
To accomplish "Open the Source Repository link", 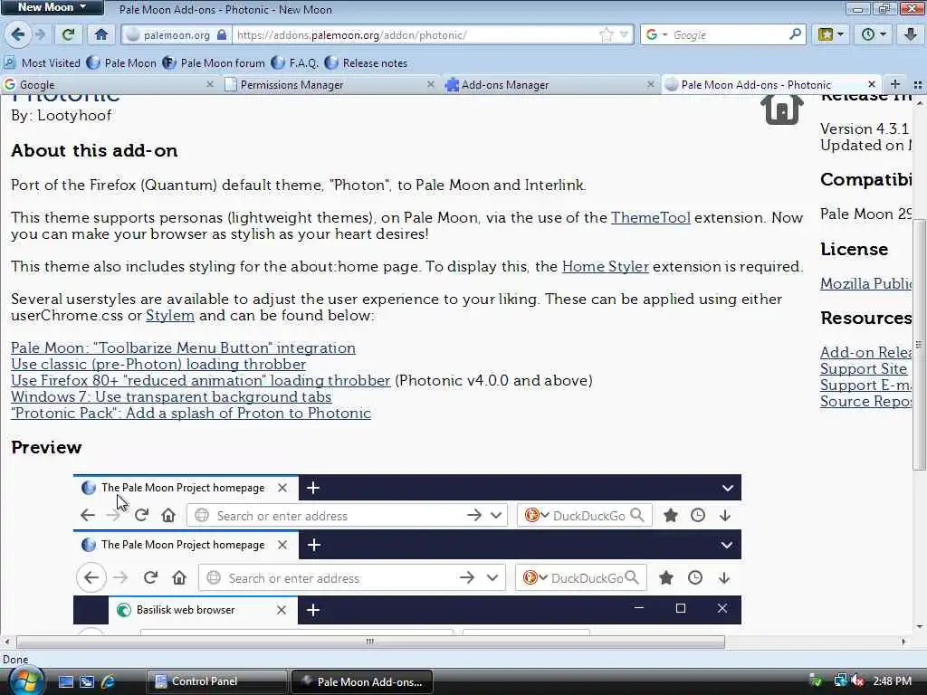I will pos(865,401).
